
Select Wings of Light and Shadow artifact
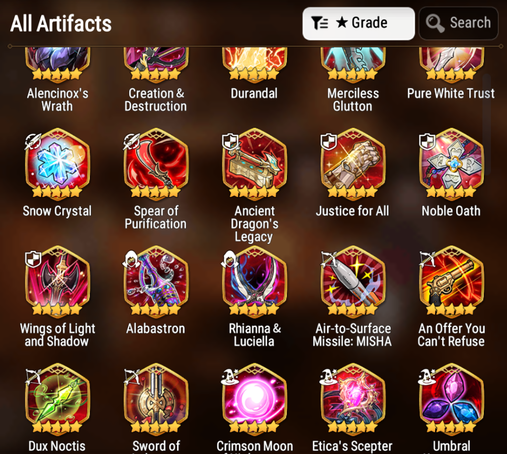[x=57, y=281]
